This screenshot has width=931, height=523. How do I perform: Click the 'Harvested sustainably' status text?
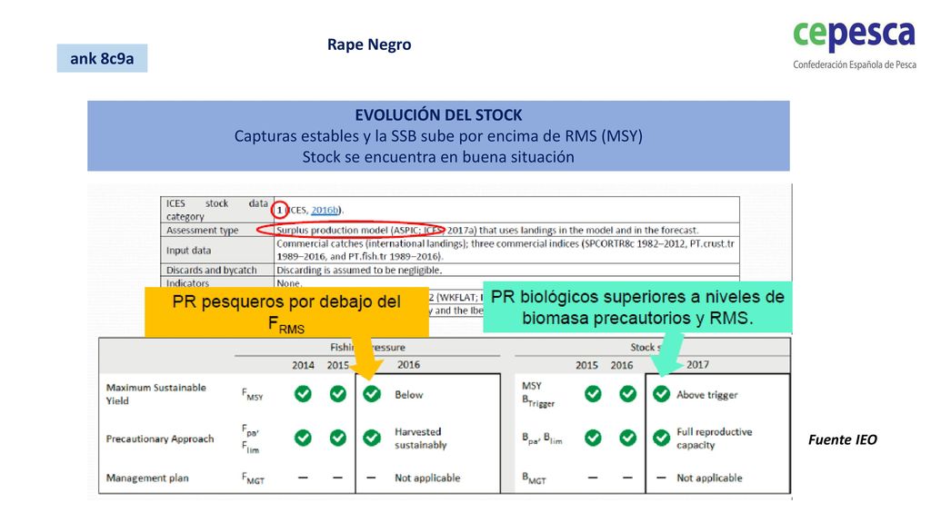click(420, 439)
